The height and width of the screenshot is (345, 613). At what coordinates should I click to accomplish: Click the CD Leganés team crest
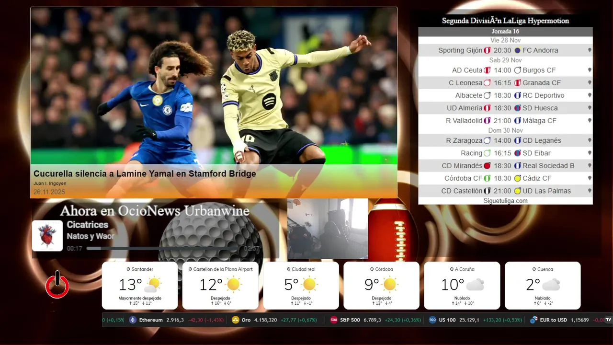point(517,141)
